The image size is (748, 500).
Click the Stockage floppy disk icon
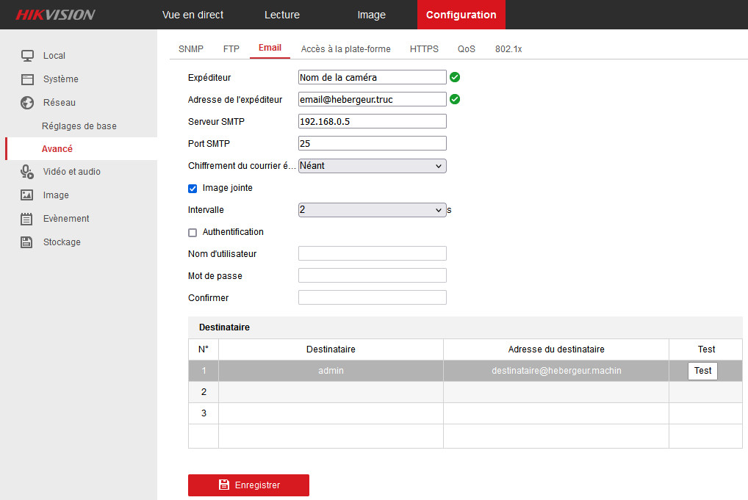27,242
